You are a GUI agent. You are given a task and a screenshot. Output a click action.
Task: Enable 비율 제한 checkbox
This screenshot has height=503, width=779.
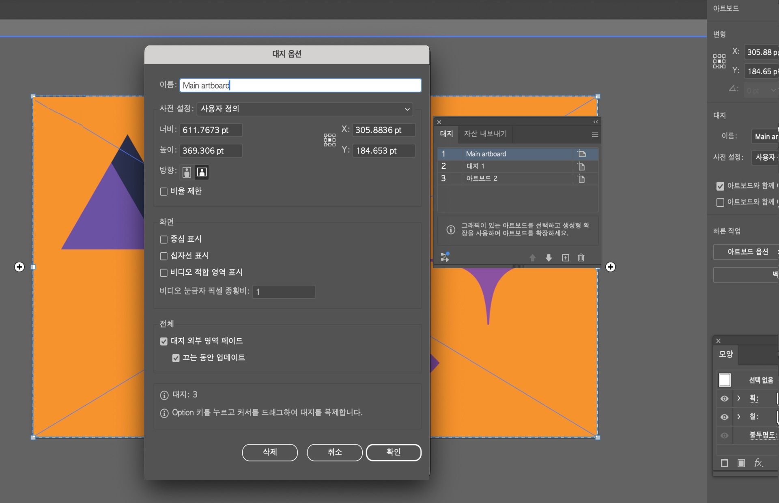[164, 191]
